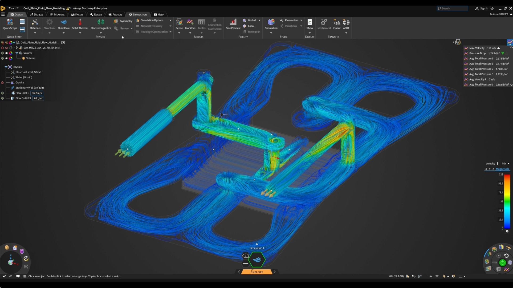Click the velocity color legend bar
Screen dimensions: 513x288
click(507, 201)
